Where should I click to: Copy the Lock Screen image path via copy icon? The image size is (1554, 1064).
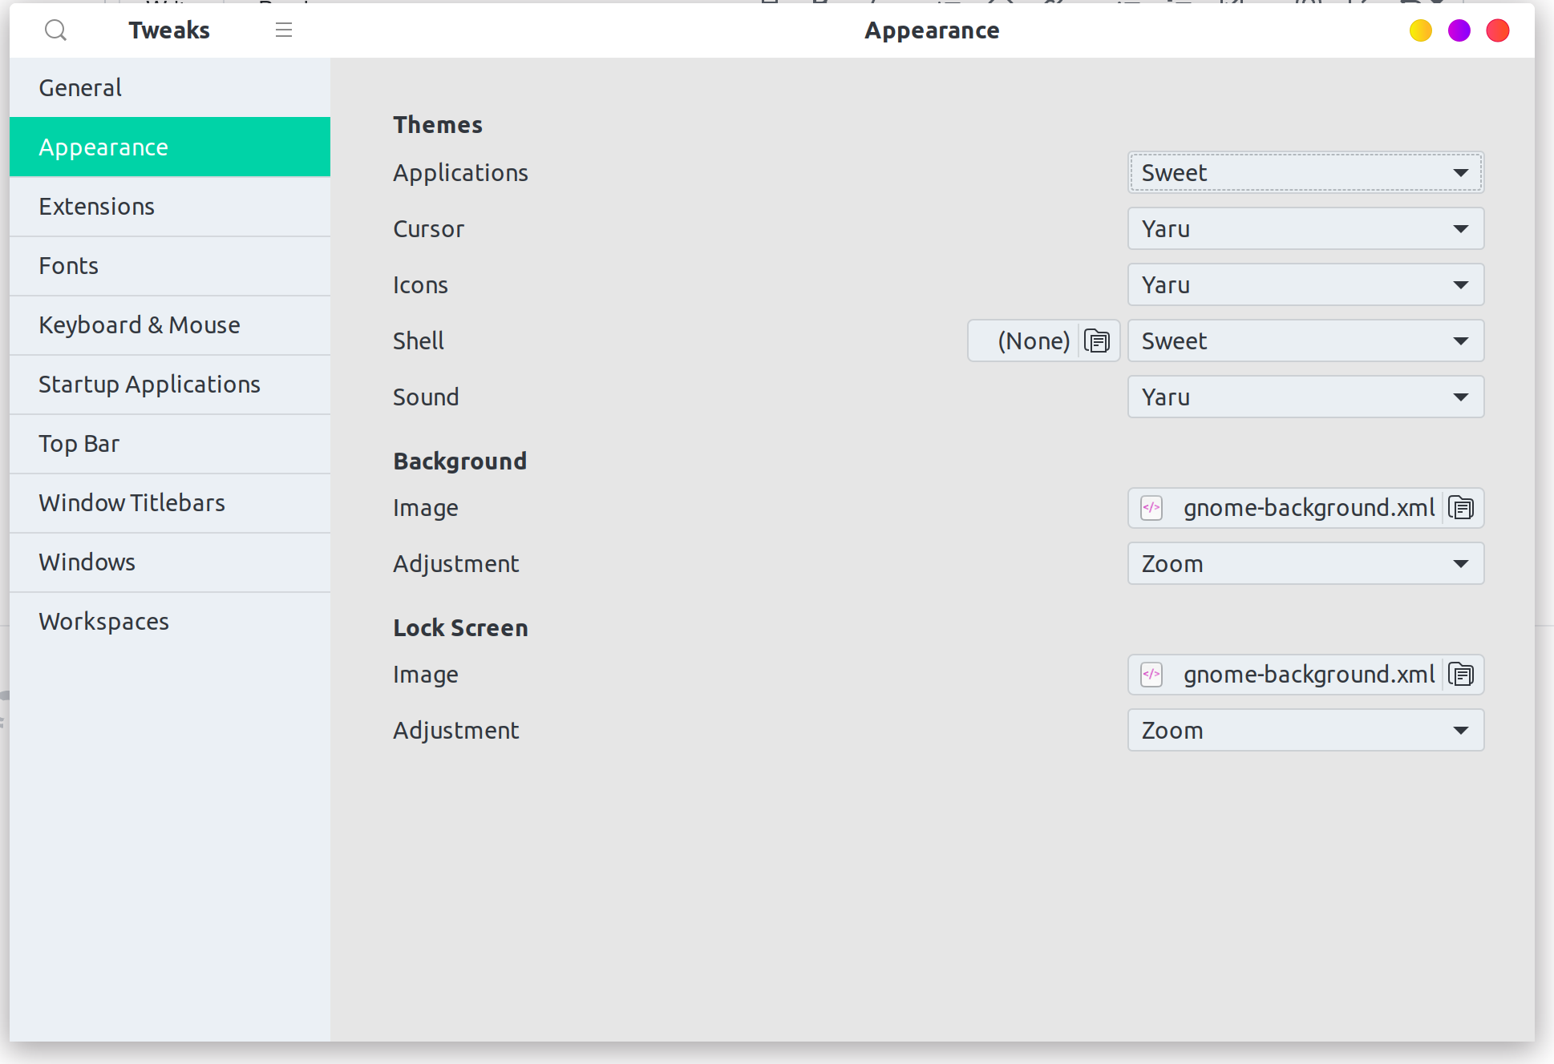(x=1461, y=675)
